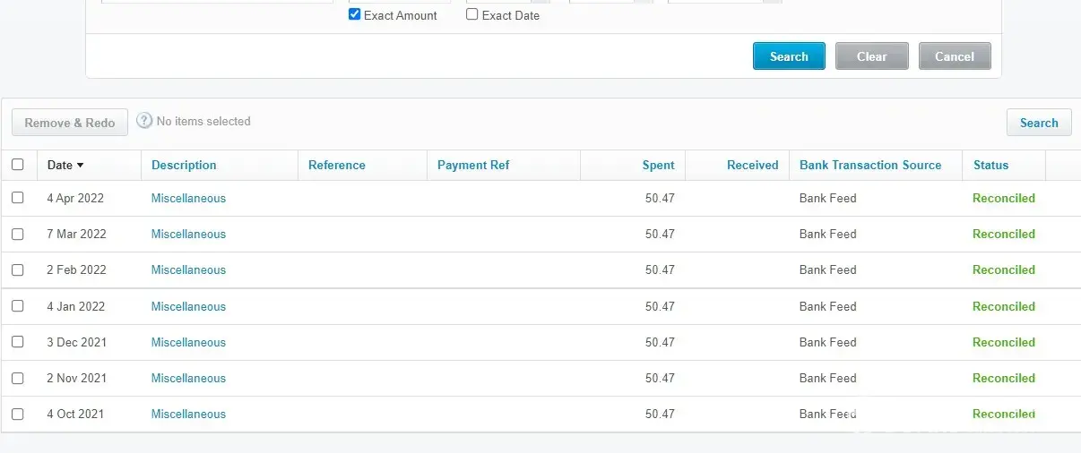The image size is (1081, 453).
Task: Click the 50.47 spent amount for 4 Jan 2022
Action: point(660,306)
